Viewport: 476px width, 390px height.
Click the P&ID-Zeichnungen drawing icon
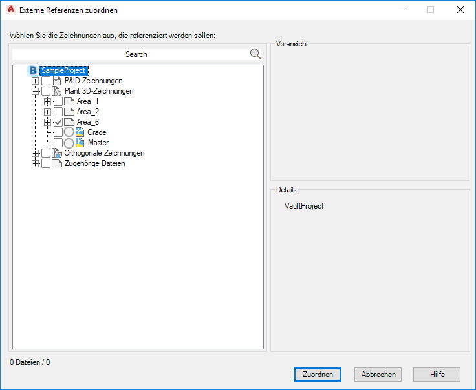click(57, 81)
